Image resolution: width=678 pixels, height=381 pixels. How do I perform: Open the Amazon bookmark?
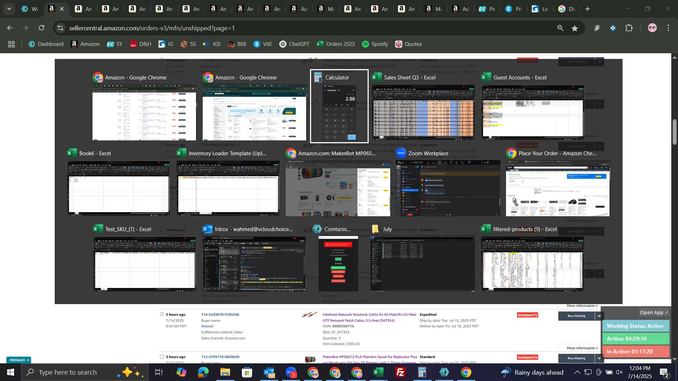[85, 44]
